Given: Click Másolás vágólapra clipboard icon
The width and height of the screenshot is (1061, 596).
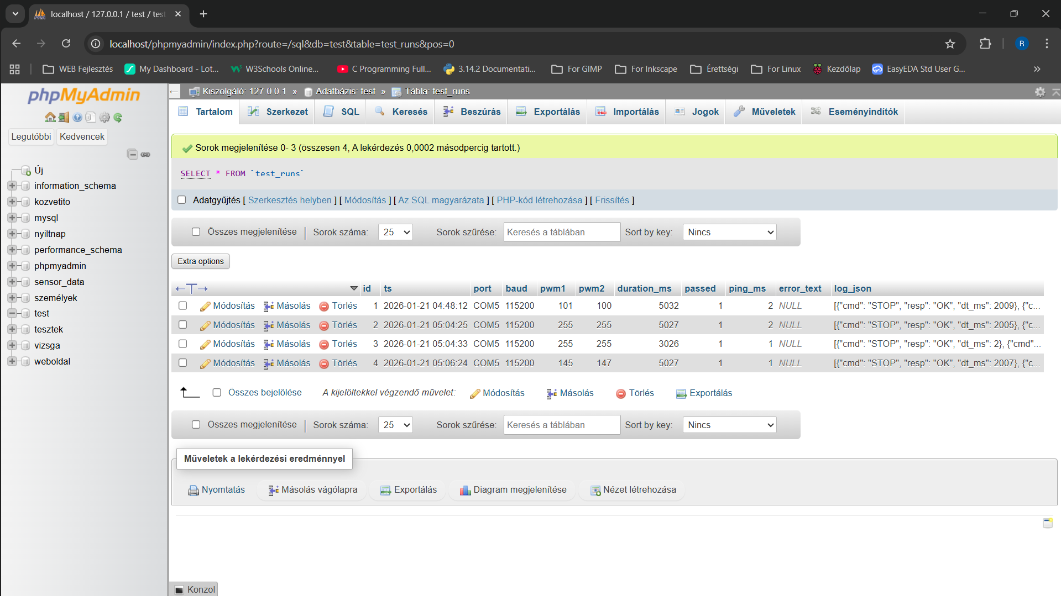Looking at the screenshot, I should (273, 490).
